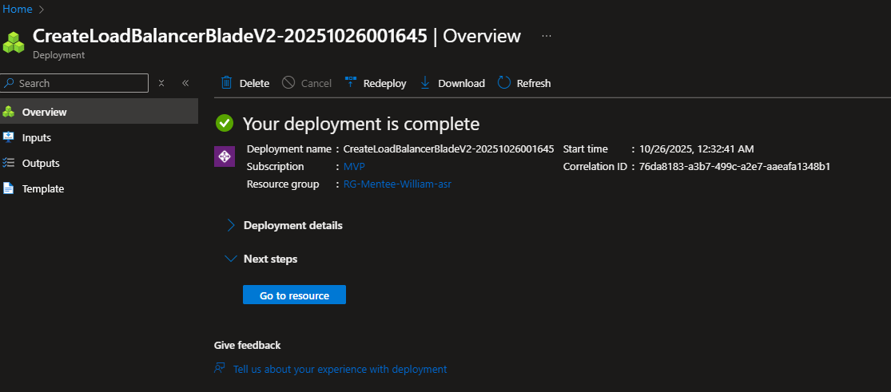The height and width of the screenshot is (392, 891).
Task: Select the Template menu item
Action: 43,188
